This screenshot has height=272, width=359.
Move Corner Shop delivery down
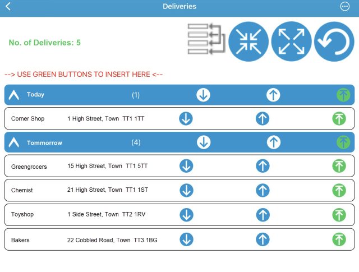tap(186, 118)
